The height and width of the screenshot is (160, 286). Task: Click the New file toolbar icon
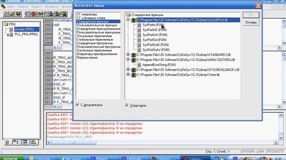click(x=5, y=14)
